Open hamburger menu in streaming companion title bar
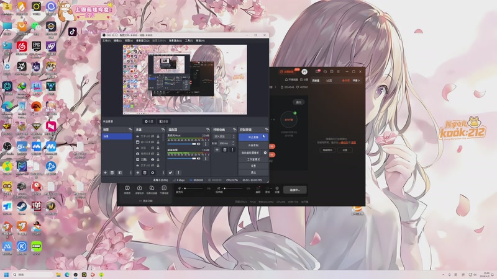This screenshot has width=497, height=279. tap(338, 71)
